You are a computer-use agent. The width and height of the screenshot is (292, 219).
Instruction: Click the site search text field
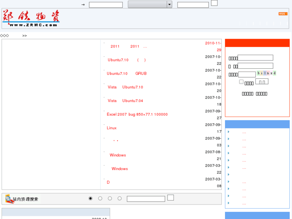(146, 199)
